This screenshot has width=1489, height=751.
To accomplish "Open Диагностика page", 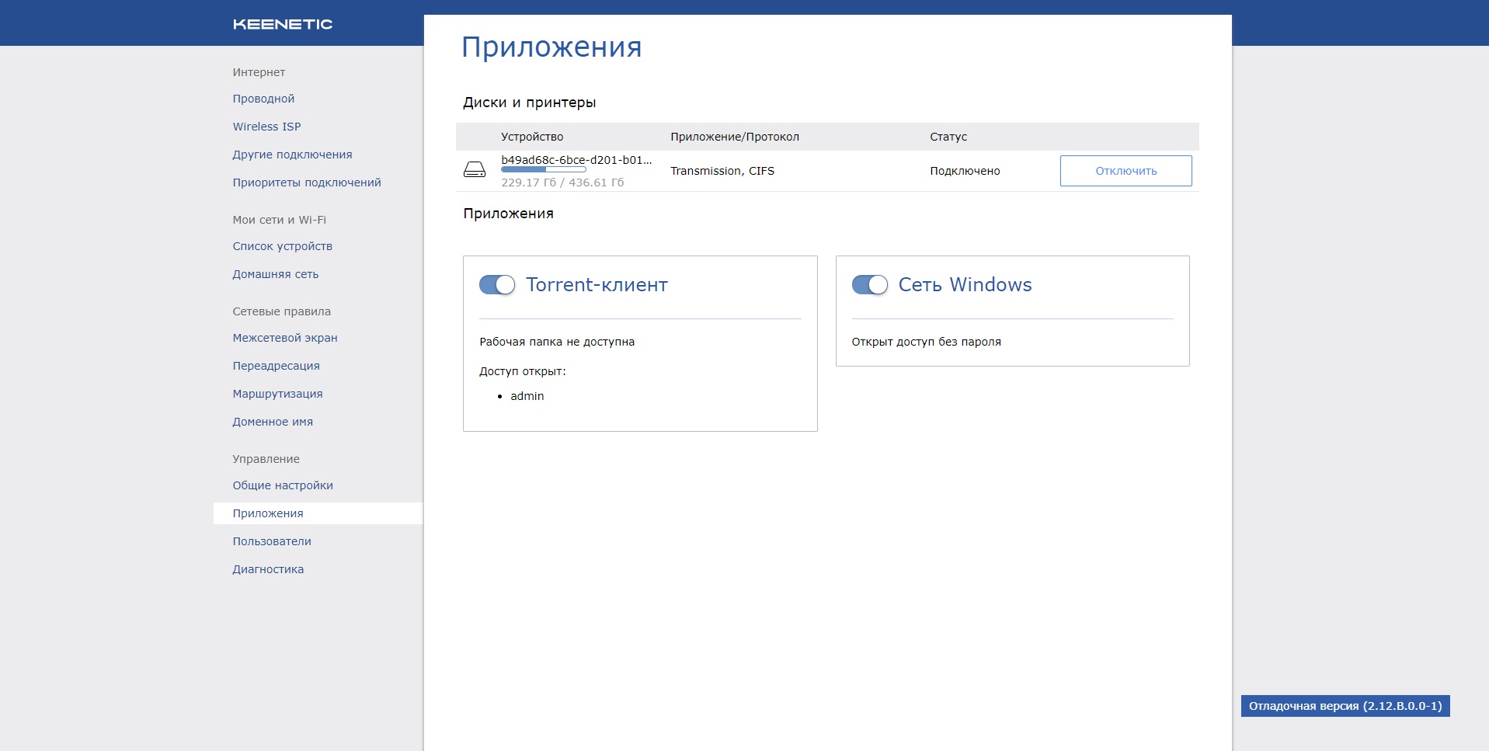I will (x=268, y=569).
